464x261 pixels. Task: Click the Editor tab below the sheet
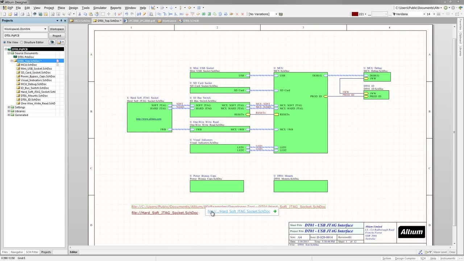click(x=74, y=252)
